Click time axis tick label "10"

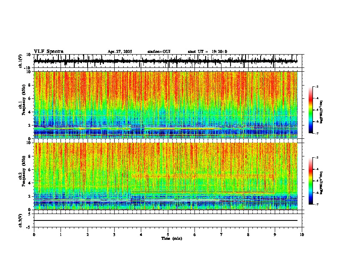click(x=302, y=235)
